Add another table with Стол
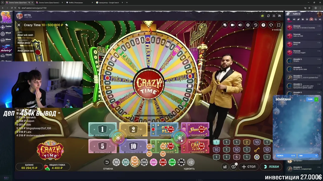The image size is (323, 181). pyautogui.click(x=249, y=167)
